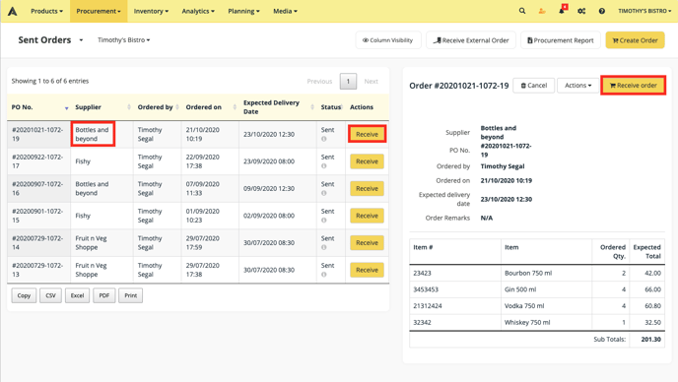Receive order #20200901-1072-15
Image resolution: width=678 pixels, height=382 pixels.
tap(367, 216)
